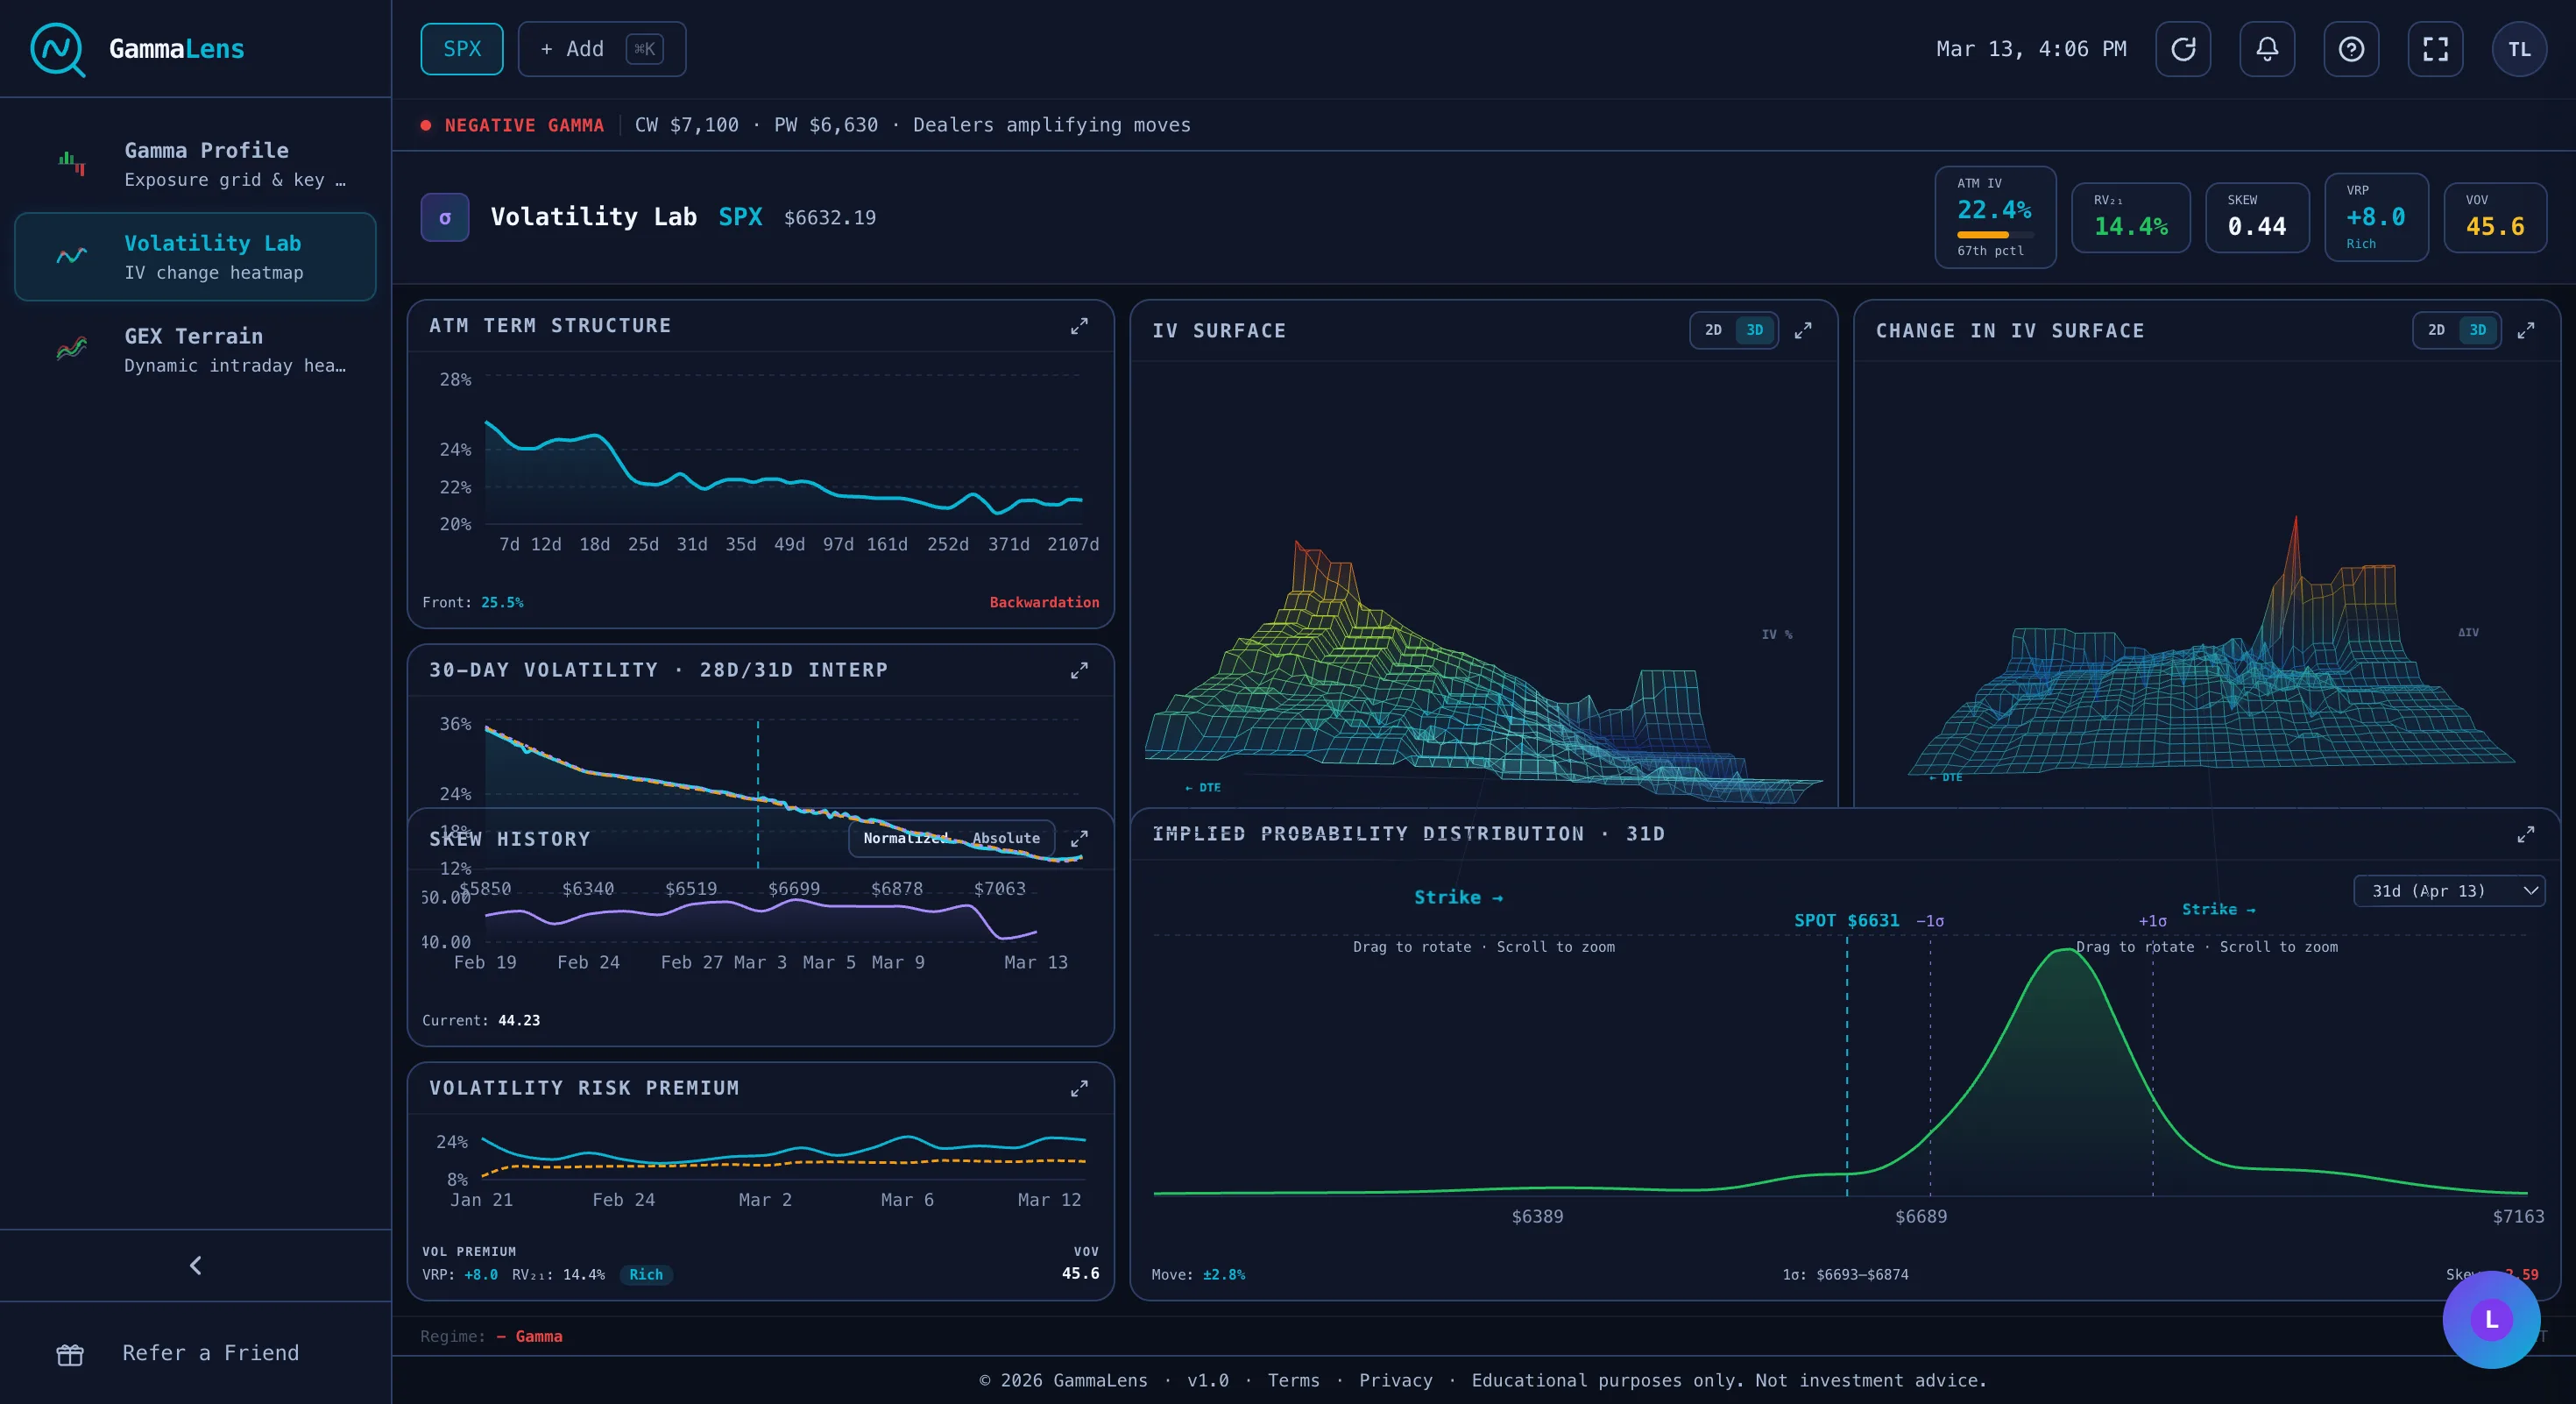This screenshot has width=2576, height=1404.
Task: Switch IV Surface to 2D view
Action: click(1714, 330)
